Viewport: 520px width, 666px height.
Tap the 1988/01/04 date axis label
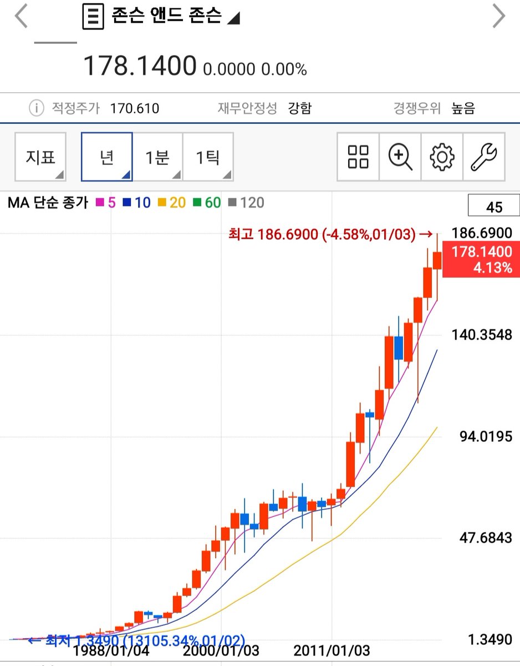click(111, 650)
